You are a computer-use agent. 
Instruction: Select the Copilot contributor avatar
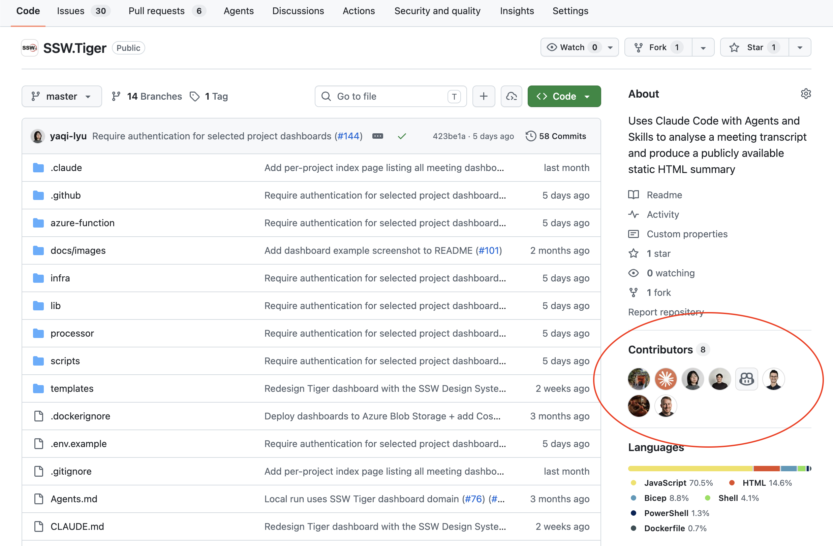pos(746,379)
